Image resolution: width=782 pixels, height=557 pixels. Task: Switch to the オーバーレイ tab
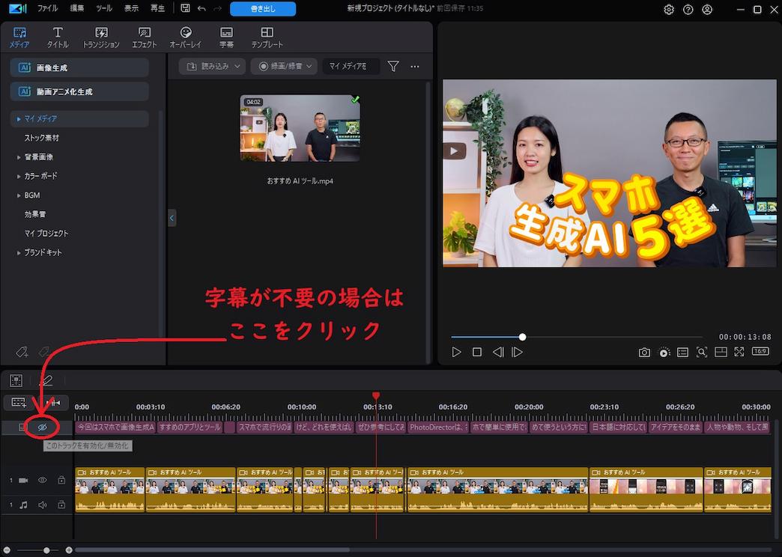click(x=186, y=37)
